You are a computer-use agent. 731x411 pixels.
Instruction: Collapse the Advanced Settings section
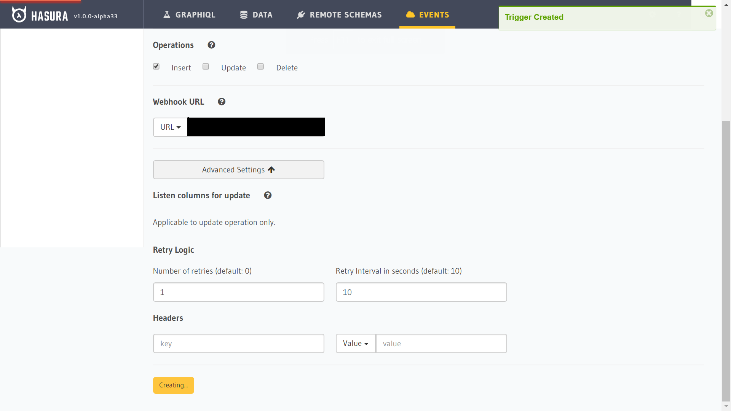point(238,170)
